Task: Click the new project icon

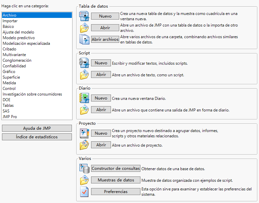Action: pos(84,133)
